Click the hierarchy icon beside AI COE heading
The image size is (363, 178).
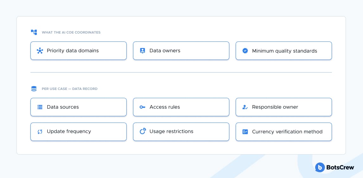34,32
